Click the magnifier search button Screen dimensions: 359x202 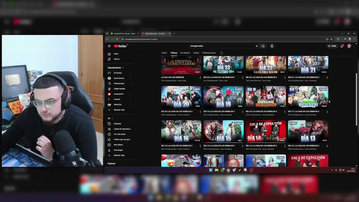click(263, 46)
